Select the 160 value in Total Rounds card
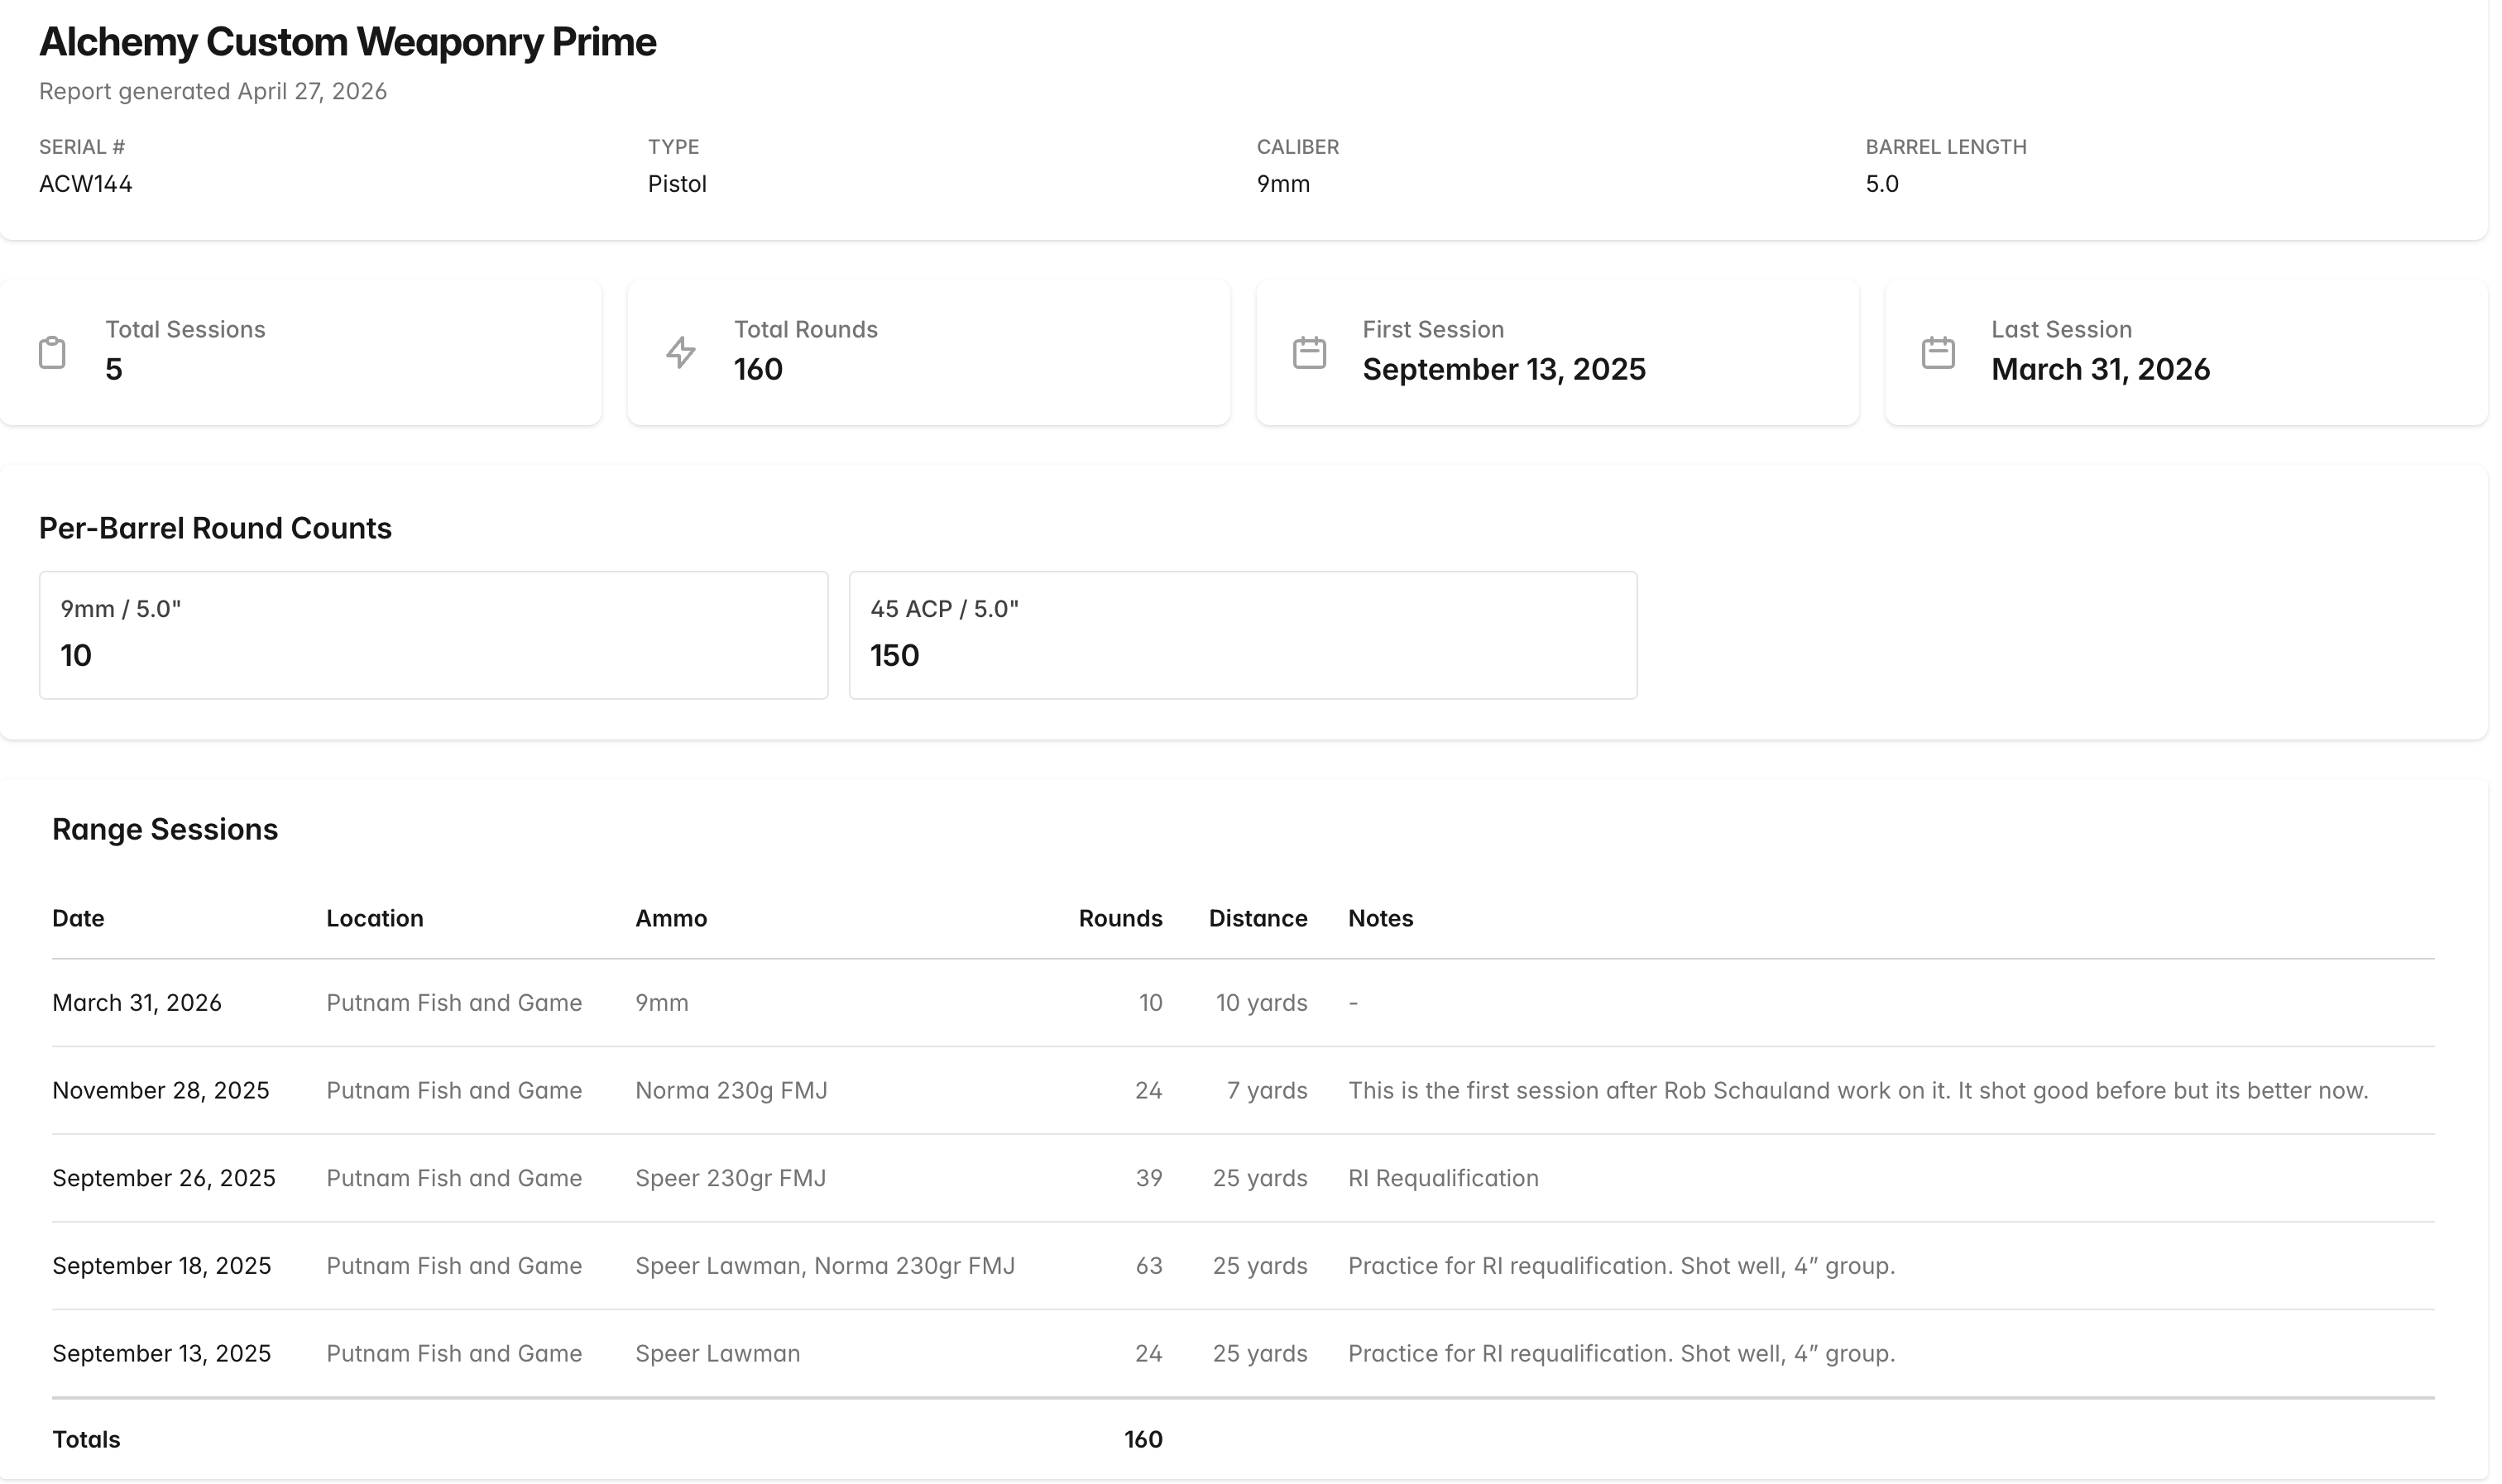The width and height of the screenshot is (2502, 1484). coord(758,370)
